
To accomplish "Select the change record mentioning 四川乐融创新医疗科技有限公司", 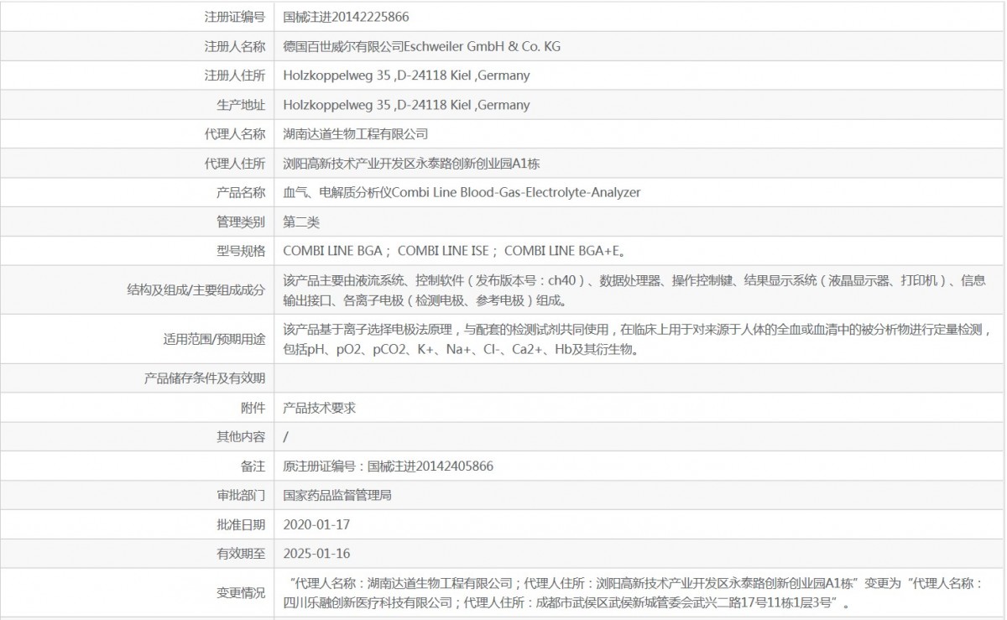I will coord(634,593).
